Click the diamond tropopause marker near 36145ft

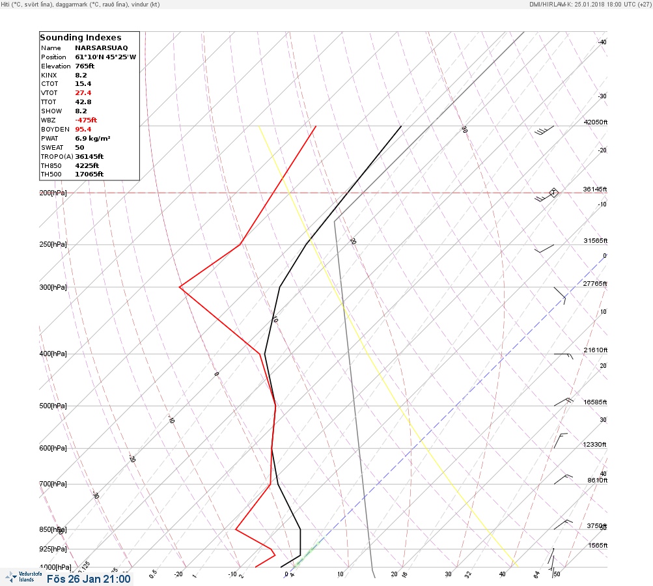click(x=553, y=193)
